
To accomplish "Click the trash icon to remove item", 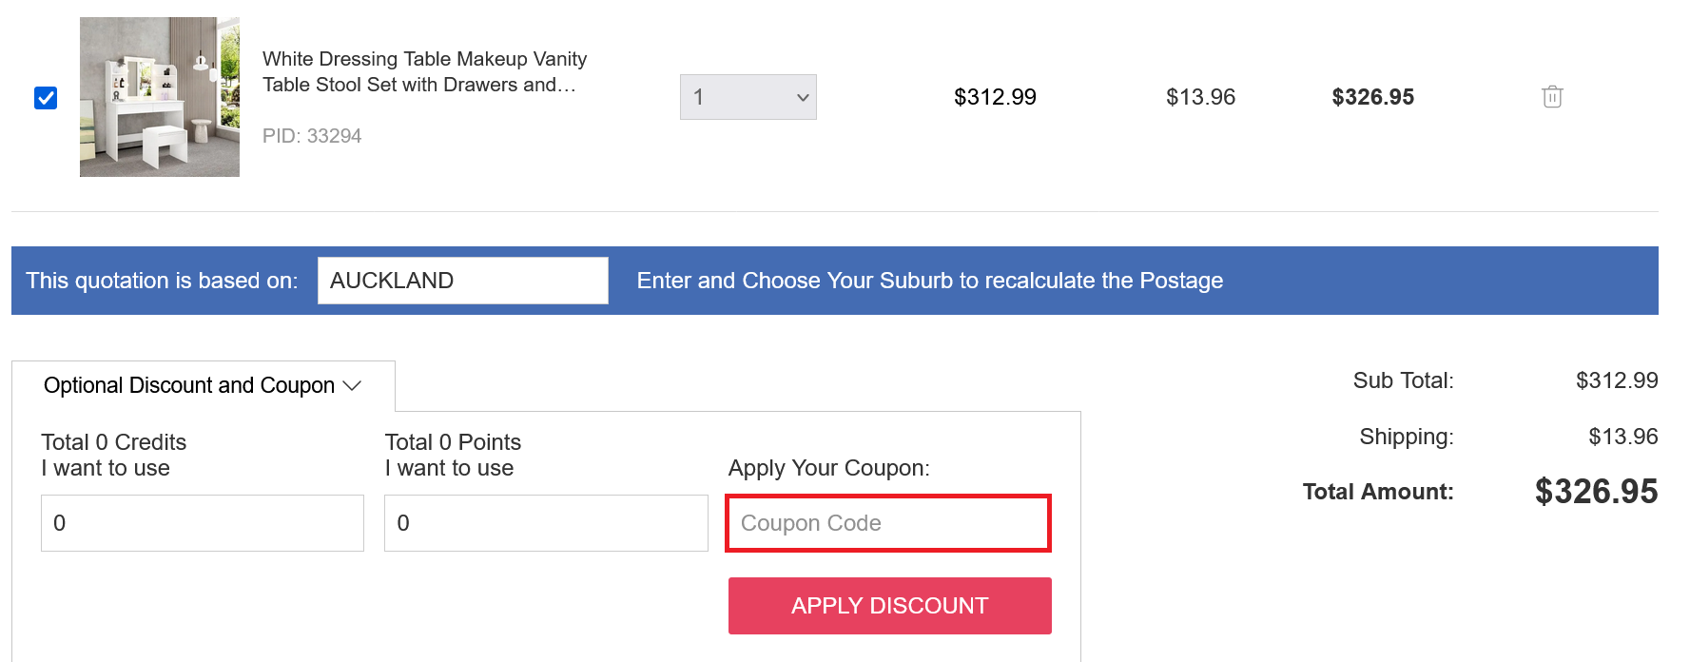I will tap(1552, 96).
